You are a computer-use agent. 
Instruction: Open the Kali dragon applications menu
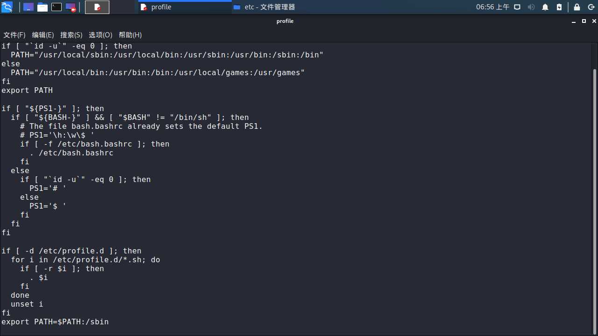point(7,7)
